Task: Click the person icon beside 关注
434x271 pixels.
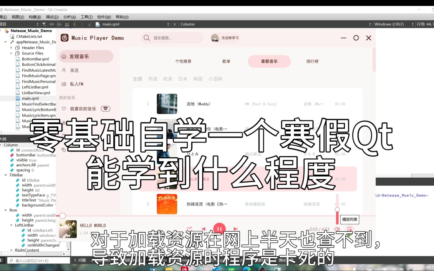Action: tap(64, 70)
